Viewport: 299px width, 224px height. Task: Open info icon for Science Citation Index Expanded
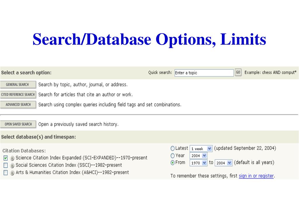pos(12,158)
